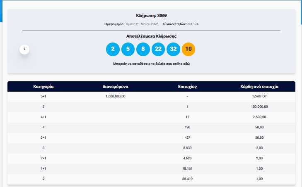Select the Σύνολο Στηλών label
This screenshot has width=302, height=187.
tap(174, 24)
